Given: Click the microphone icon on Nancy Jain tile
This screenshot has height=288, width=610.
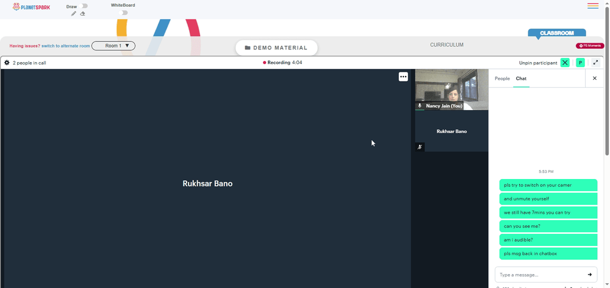Looking at the screenshot, I should (420, 105).
